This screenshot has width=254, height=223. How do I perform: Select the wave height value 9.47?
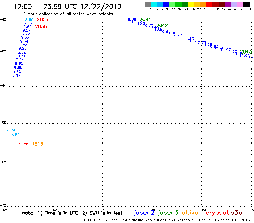(x=16, y=75)
